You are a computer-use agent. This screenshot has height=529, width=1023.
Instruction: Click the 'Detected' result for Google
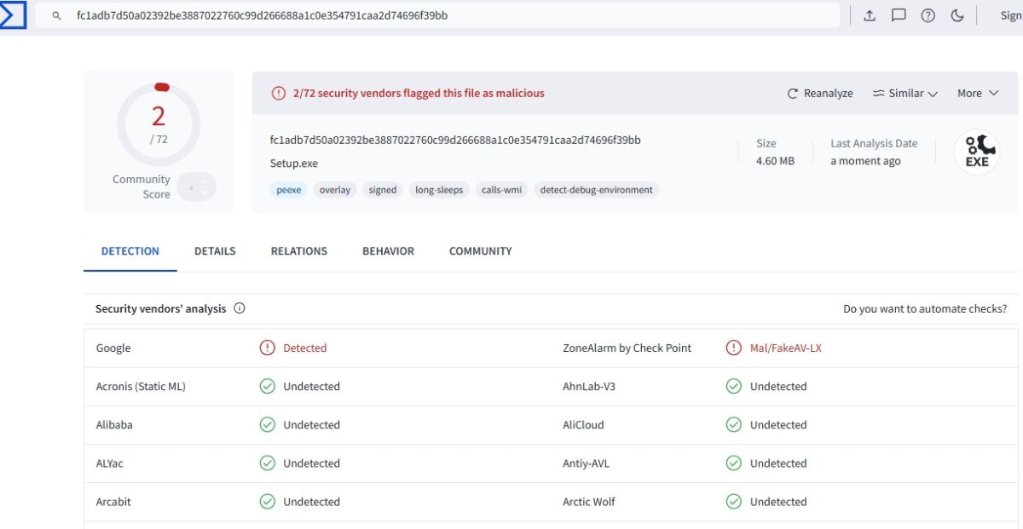coord(305,348)
